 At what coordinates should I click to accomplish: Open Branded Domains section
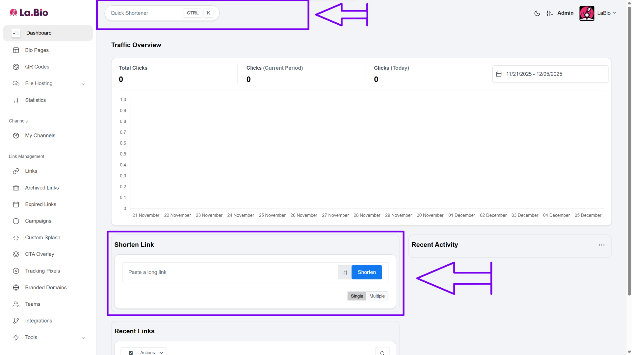[x=46, y=287]
